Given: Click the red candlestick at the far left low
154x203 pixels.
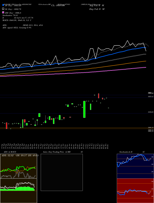Looking at the screenshot, I should (6, 125).
